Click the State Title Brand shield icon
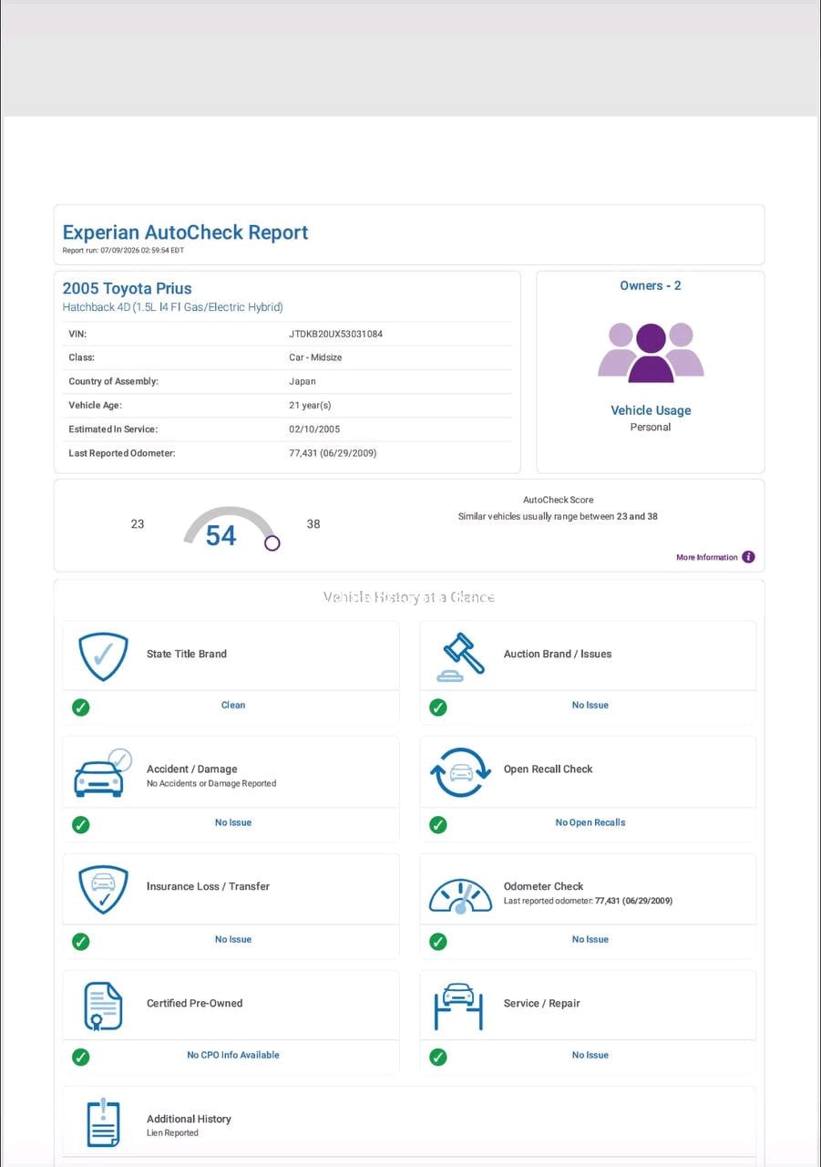821x1167 pixels. (x=103, y=656)
